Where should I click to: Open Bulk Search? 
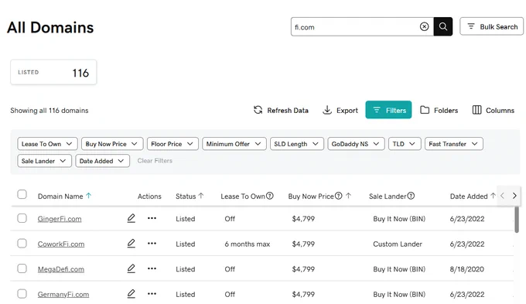click(x=491, y=26)
